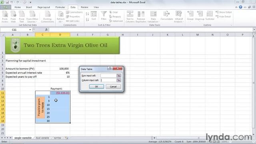Open the Sort dialog button
This screenshot has width=256, height=144.
pos(94,16)
